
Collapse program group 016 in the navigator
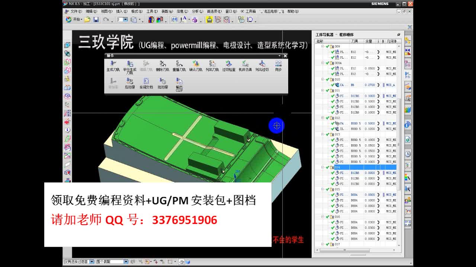tap(322, 216)
